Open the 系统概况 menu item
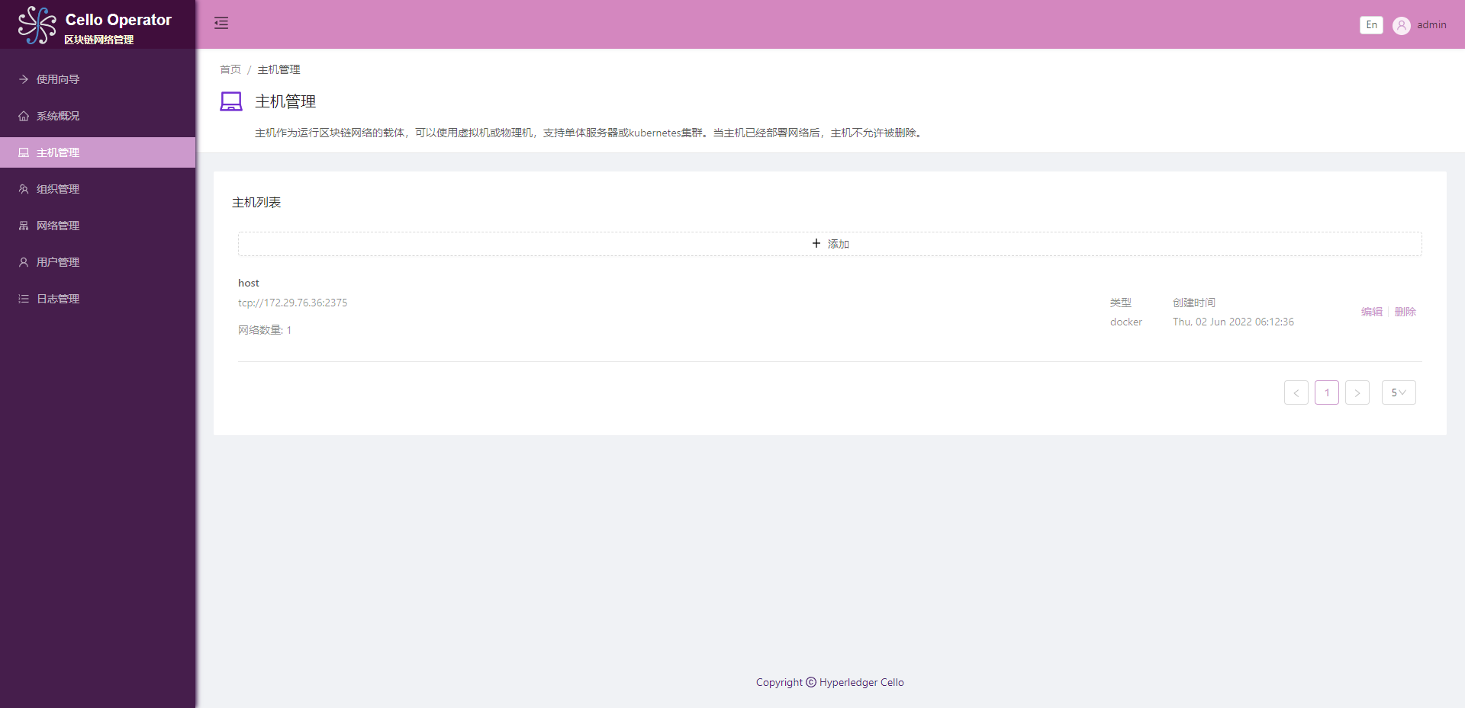The height and width of the screenshot is (708, 1465). coord(98,116)
